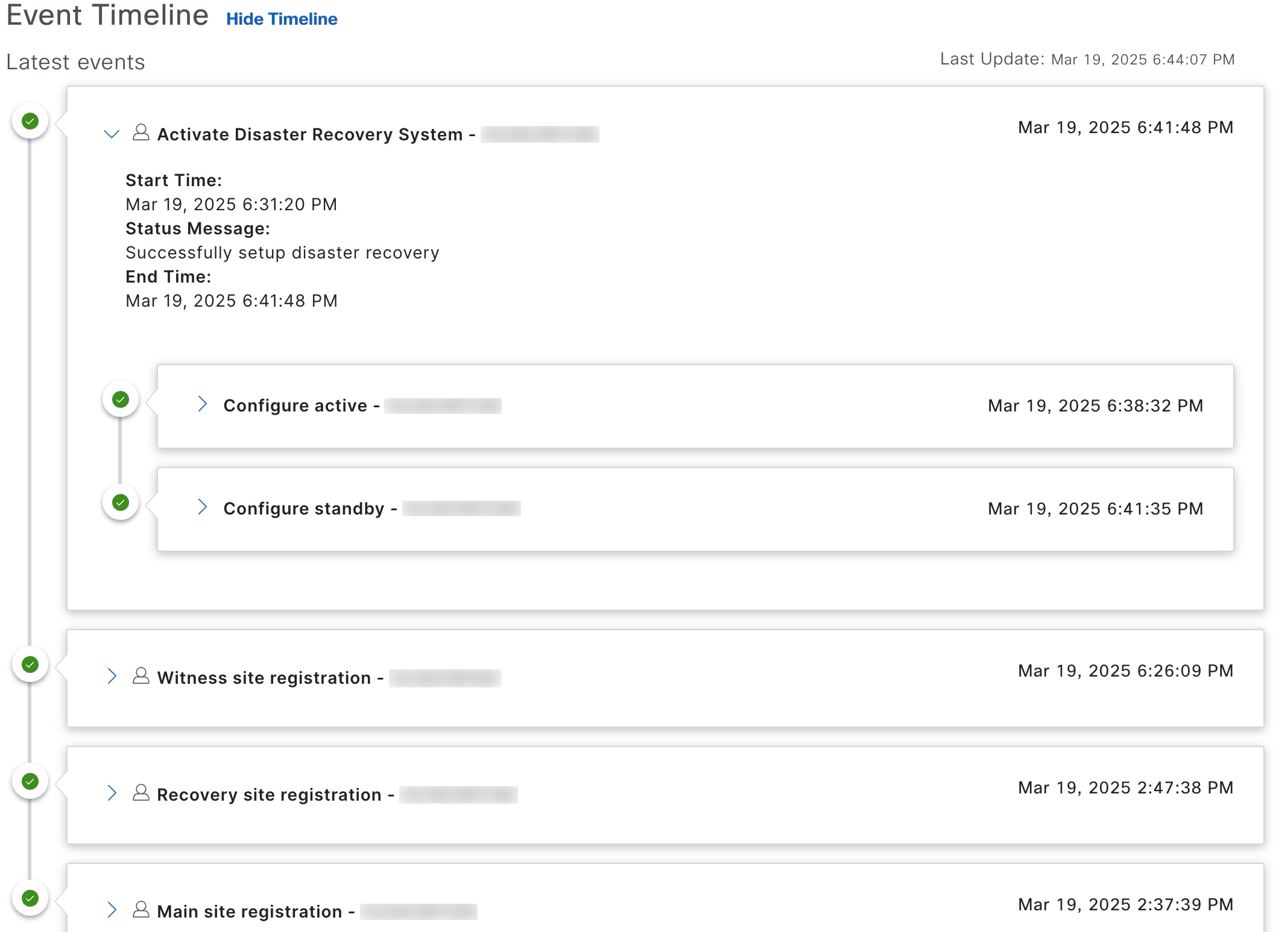Viewport: 1273px width, 932px height.
Task: Click timestamp Mar 19, 2025 6:38:32 PM
Action: pos(1095,405)
